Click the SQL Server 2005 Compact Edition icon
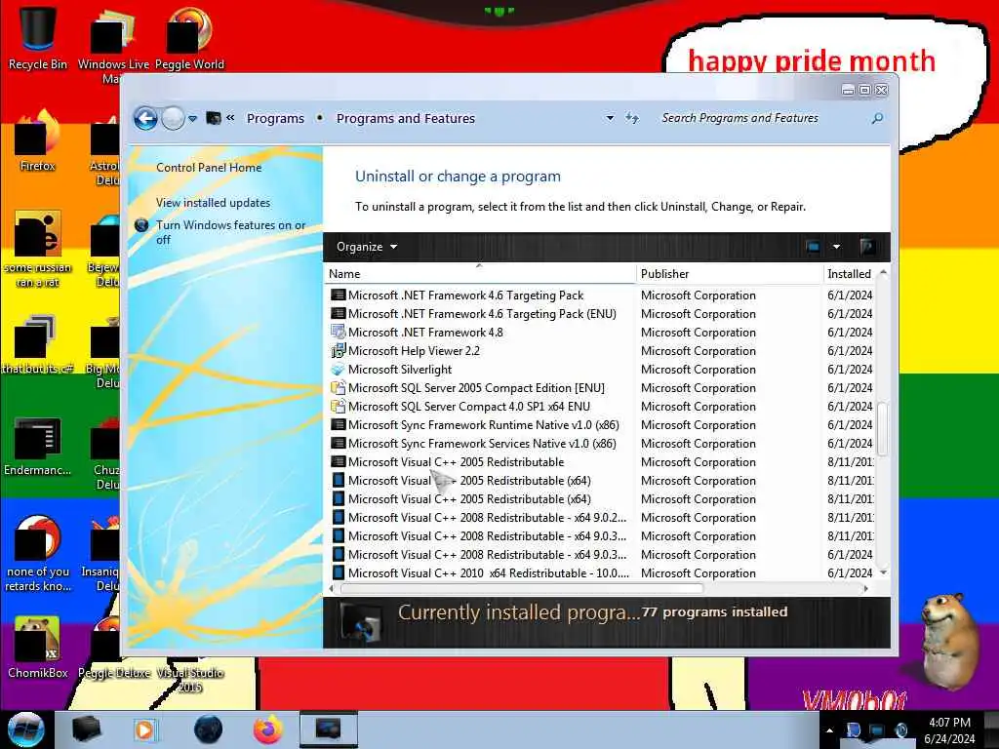The height and width of the screenshot is (749, 999). [x=339, y=388]
